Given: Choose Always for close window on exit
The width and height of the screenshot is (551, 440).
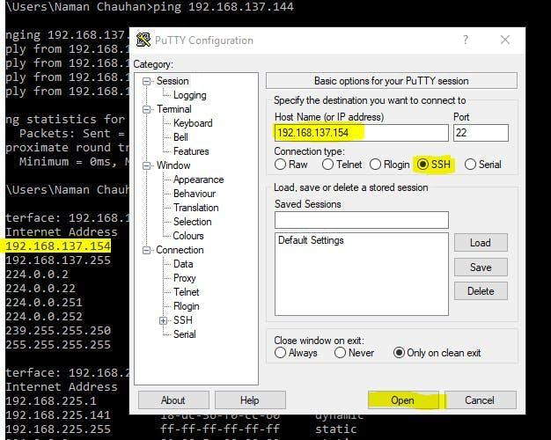Looking at the screenshot, I should coord(280,353).
